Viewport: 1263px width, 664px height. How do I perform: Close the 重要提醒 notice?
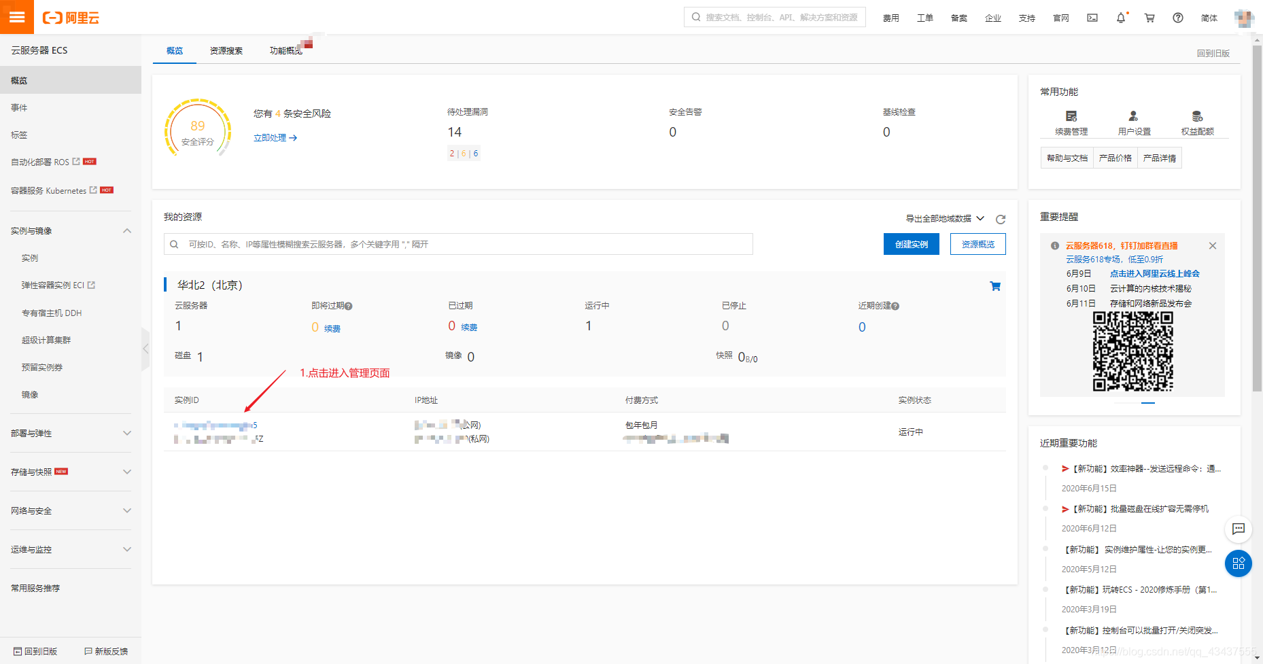1213,246
